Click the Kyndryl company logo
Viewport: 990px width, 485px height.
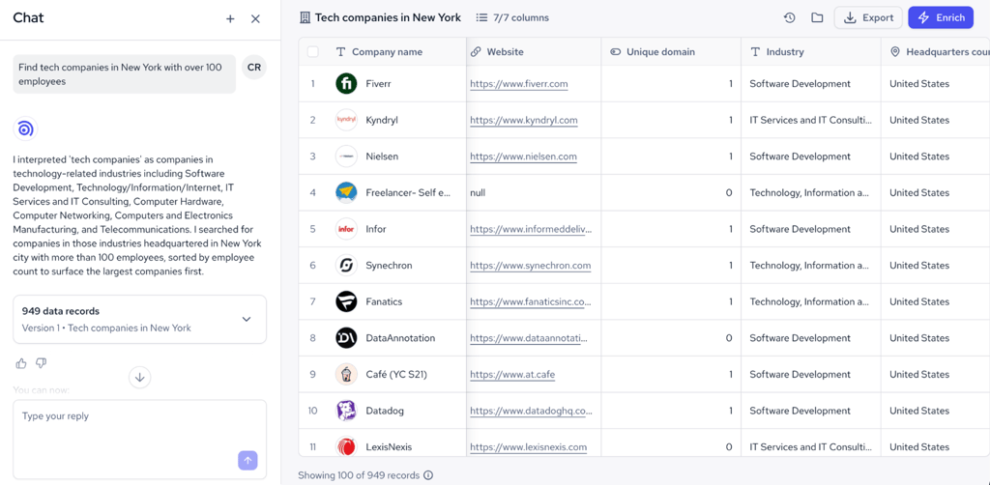[x=346, y=120]
